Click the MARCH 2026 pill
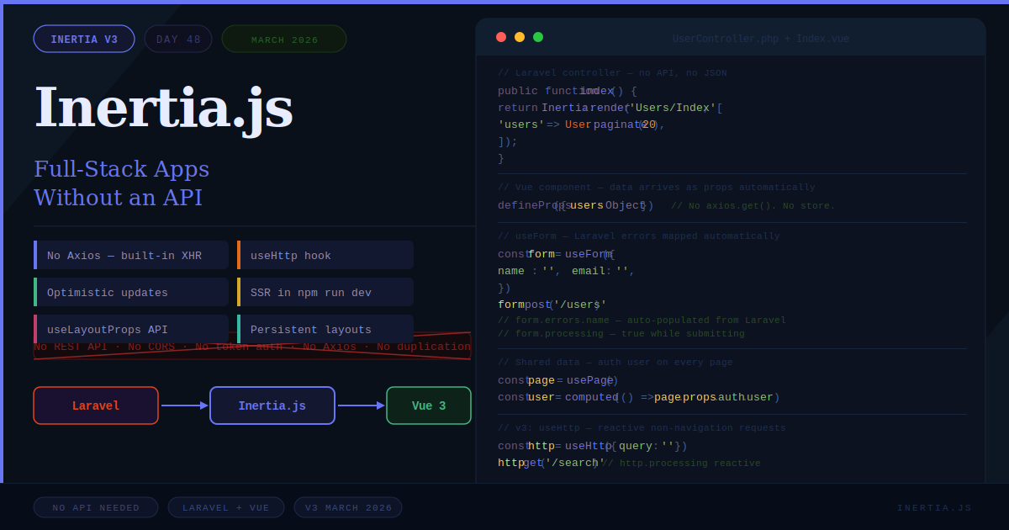Viewport: 1009px width, 530px height. click(x=283, y=38)
